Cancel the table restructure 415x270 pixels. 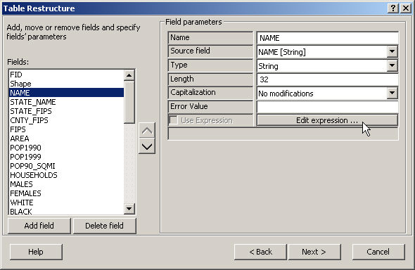click(x=378, y=252)
